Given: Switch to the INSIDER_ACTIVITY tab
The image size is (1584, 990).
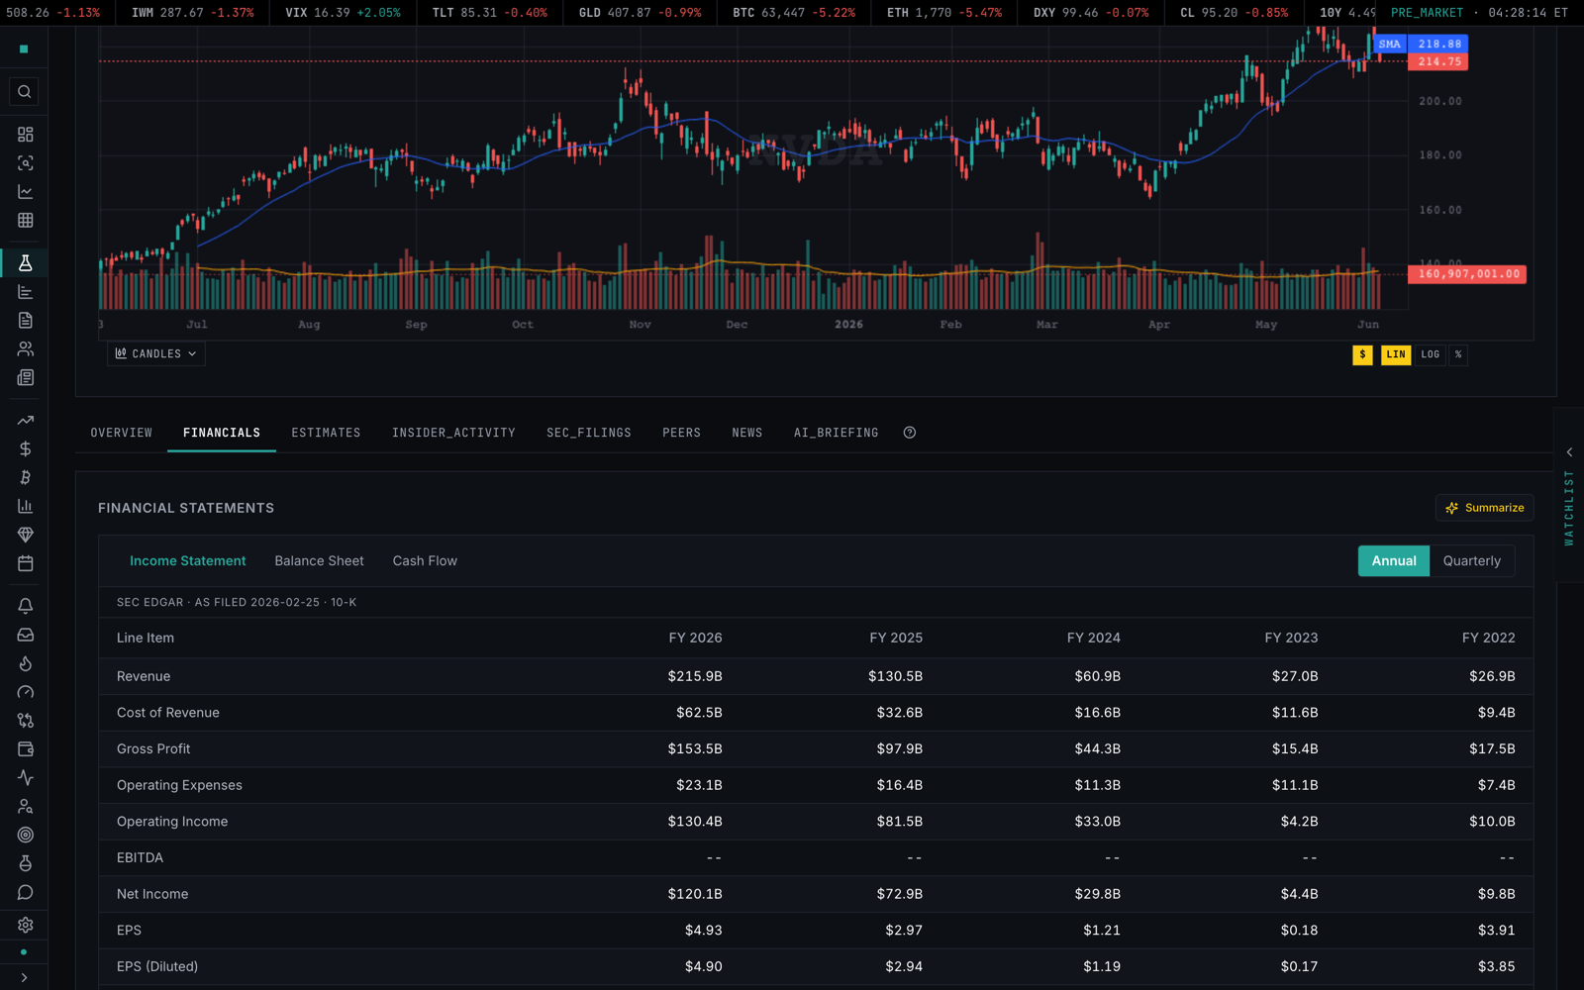Looking at the screenshot, I should coord(453,433).
